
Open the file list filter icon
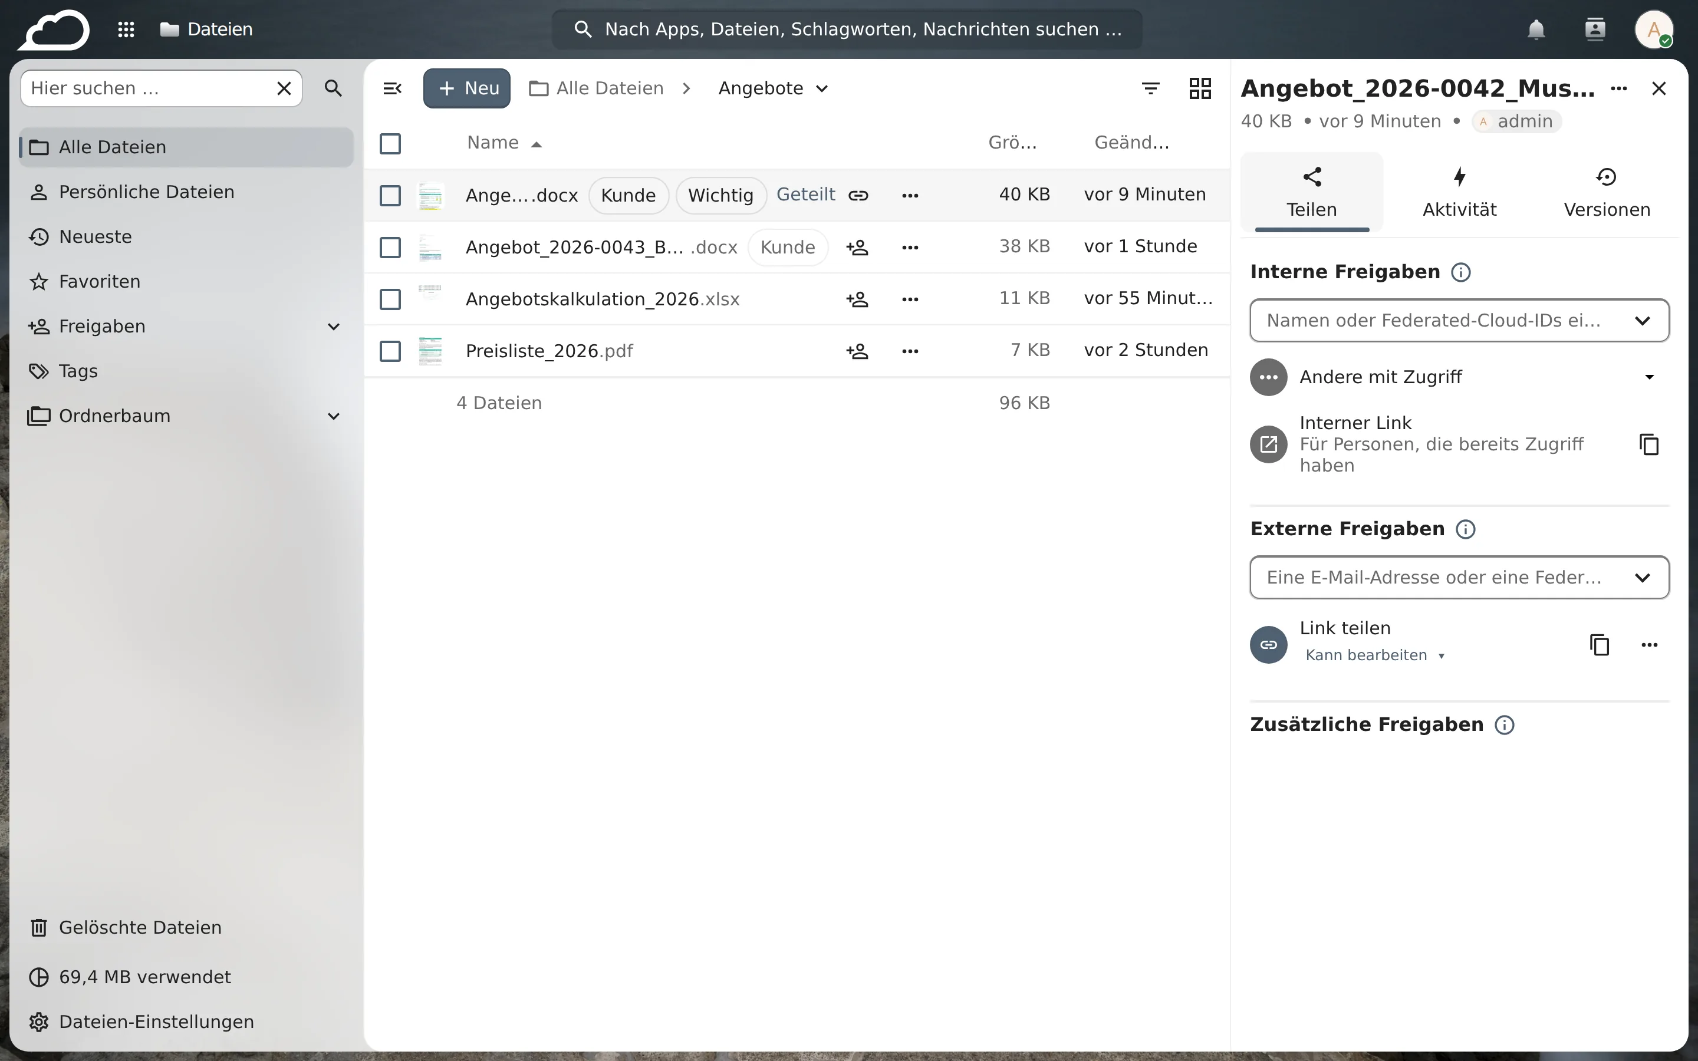point(1151,88)
